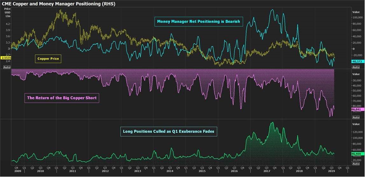Screen dimensions: 365x177
Task: Click the 'CME Copper and Money Manager Positioning' title
Action: point(59,4)
